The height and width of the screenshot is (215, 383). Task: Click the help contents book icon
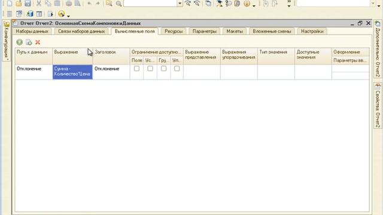tap(237, 3)
